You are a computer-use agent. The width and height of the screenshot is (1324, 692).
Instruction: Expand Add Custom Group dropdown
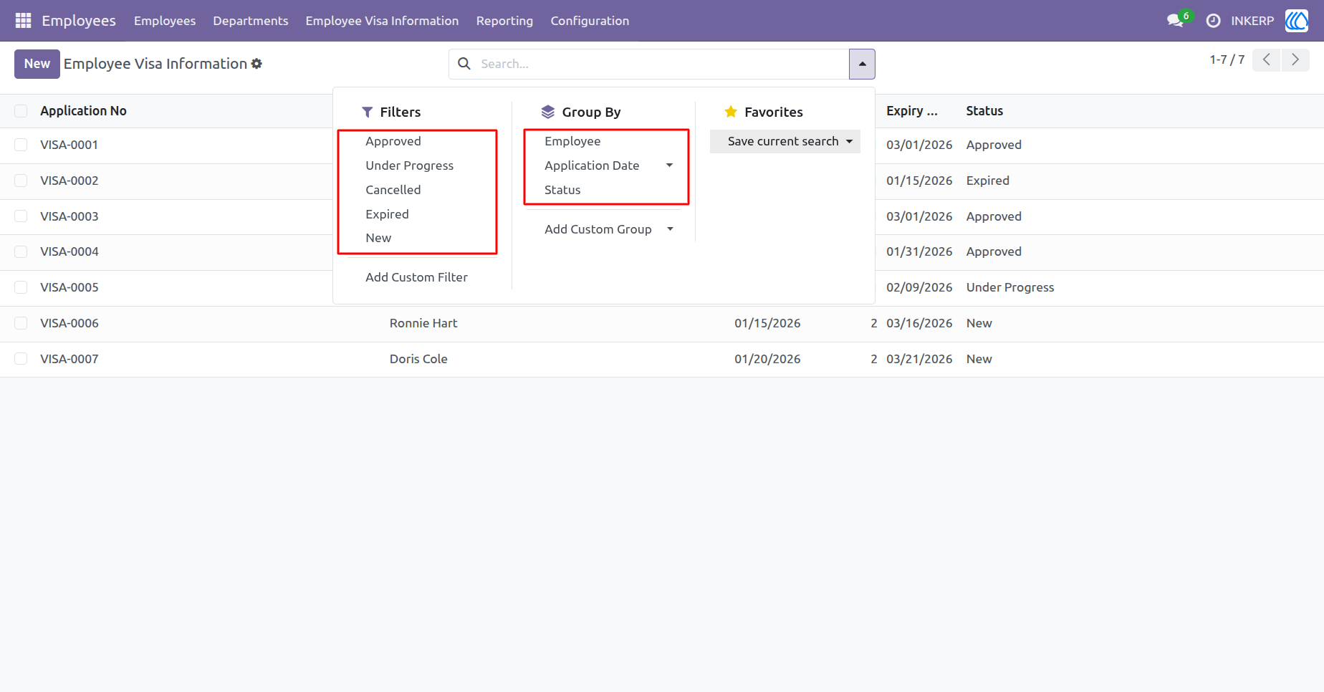click(x=670, y=229)
